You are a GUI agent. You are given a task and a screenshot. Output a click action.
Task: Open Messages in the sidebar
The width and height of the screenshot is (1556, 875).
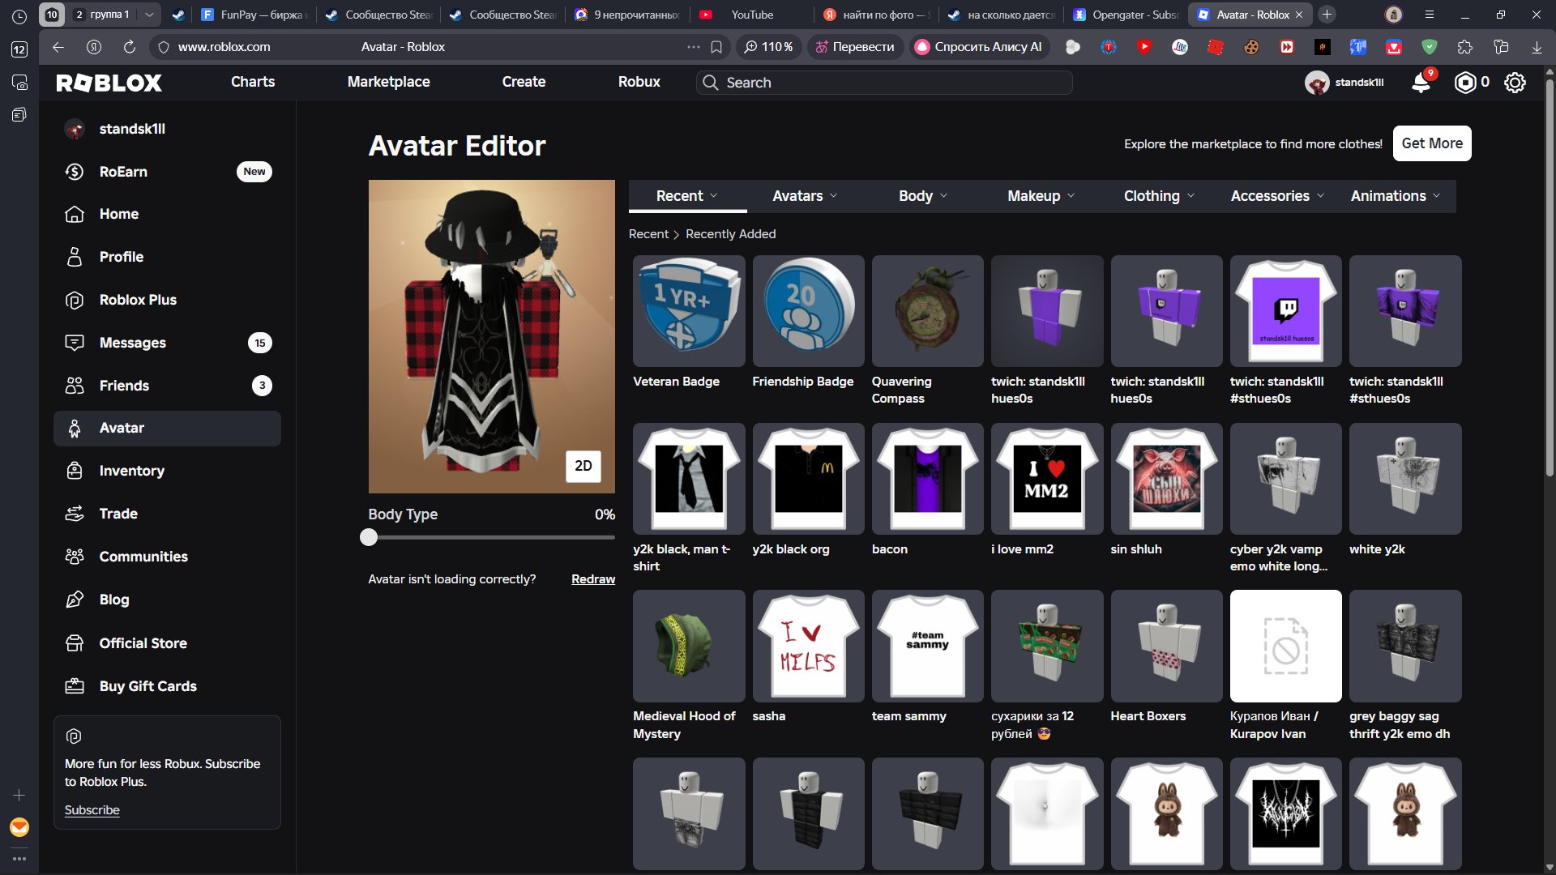click(167, 343)
